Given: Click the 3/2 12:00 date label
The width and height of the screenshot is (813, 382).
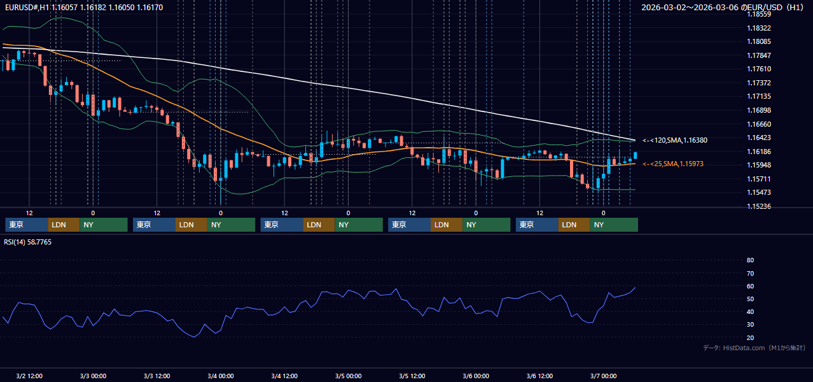Looking at the screenshot, I should coord(29,376).
